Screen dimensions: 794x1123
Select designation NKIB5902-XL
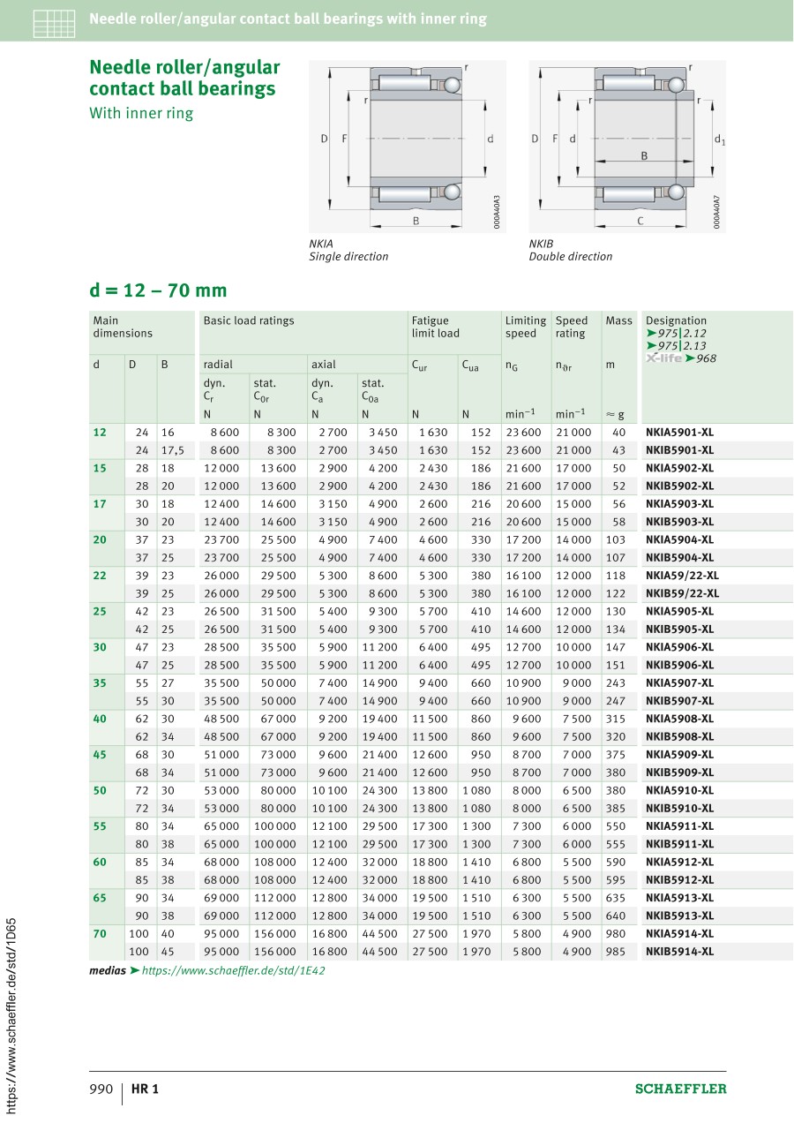(x=679, y=486)
